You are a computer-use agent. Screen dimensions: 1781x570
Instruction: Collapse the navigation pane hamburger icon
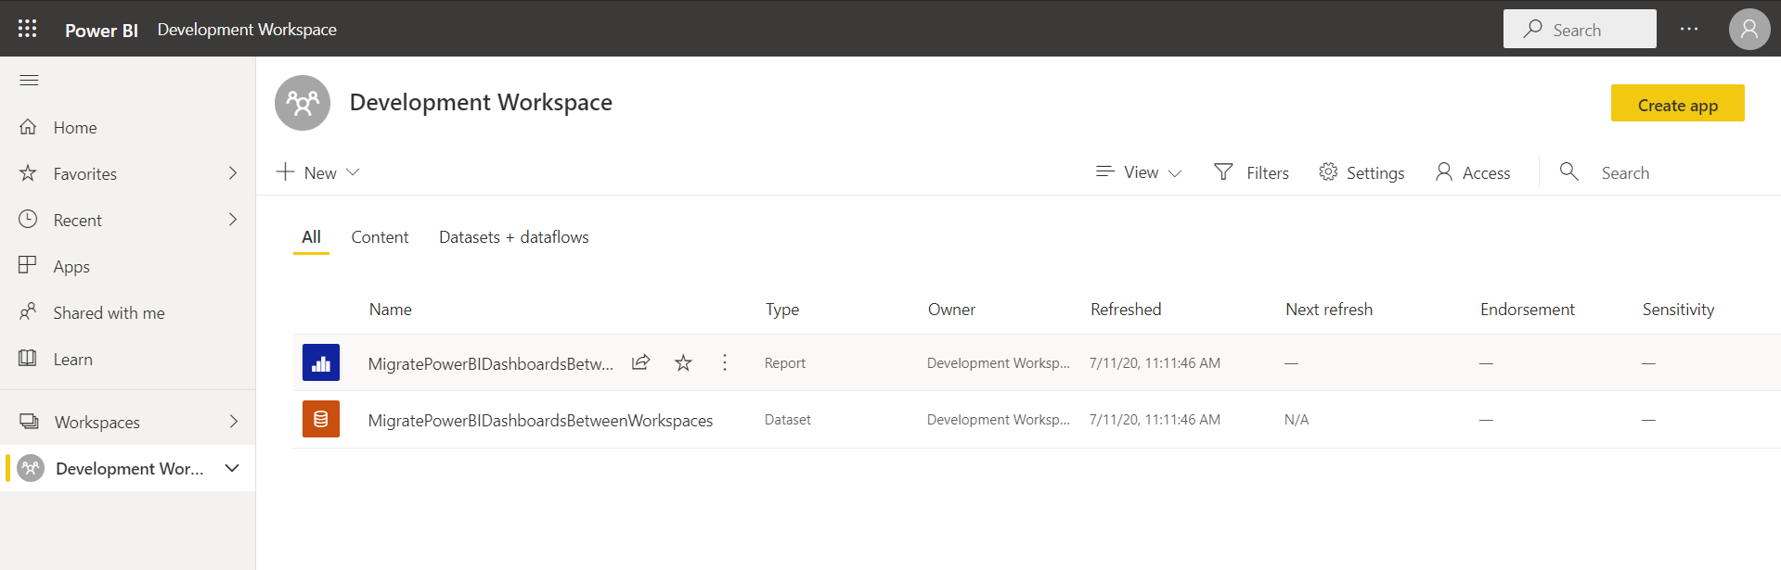click(29, 81)
